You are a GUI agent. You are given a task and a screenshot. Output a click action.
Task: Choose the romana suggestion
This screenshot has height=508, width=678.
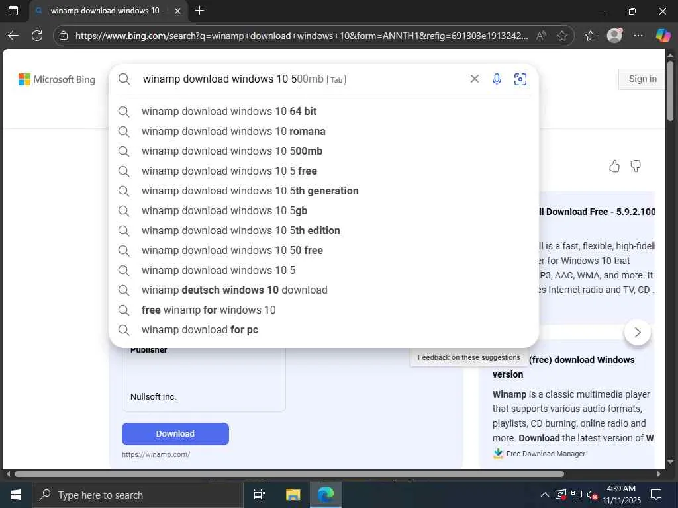tap(323, 132)
